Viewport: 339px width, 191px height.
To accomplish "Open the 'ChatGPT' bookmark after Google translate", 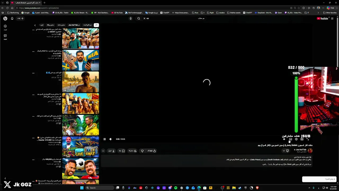I will click(165, 13).
